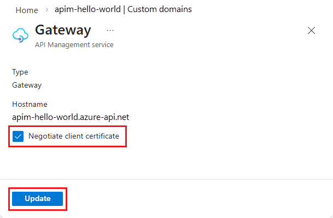Click the Gateway page title
This screenshot has height=218, width=333.
point(63,30)
